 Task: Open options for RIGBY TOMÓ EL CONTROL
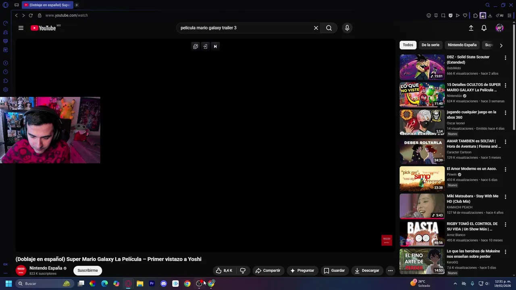[x=505, y=224]
